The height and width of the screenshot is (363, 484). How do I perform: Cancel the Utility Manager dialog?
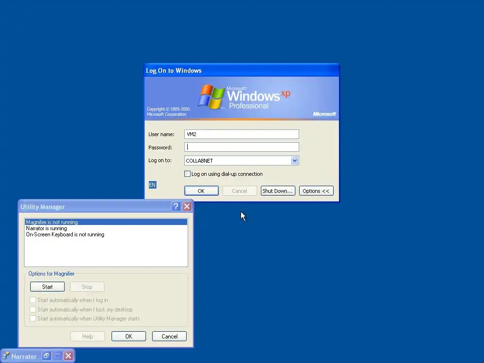(170, 337)
